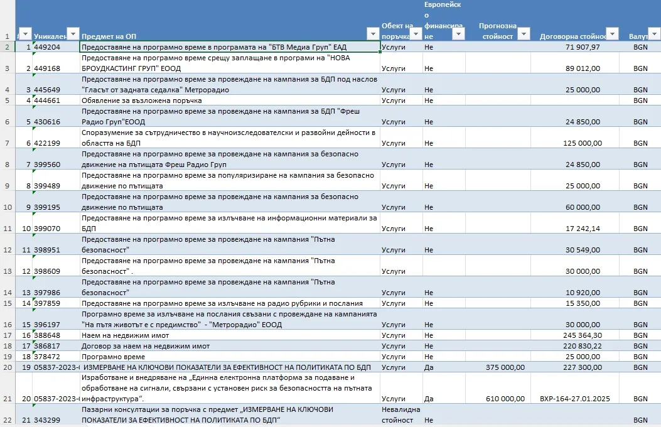Viewport: 661px width, 427px height.
Task: Open filter dropdown for Прогнозна стойност column
Action: 523,33
